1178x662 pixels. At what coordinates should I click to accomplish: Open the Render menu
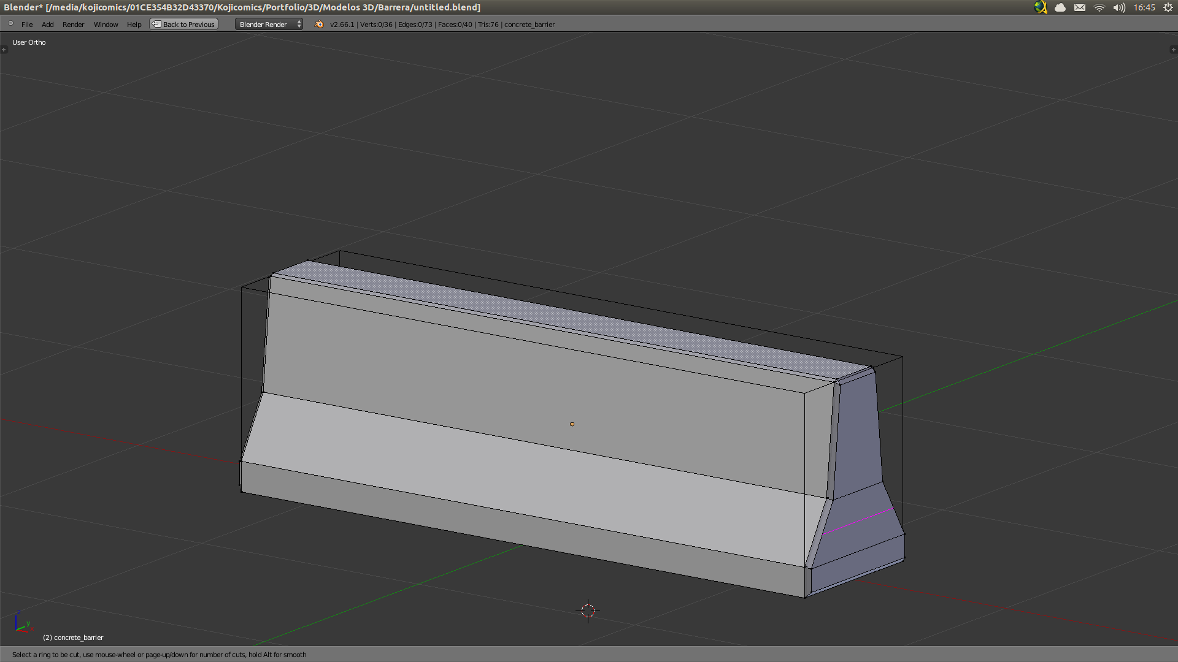coord(73,25)
